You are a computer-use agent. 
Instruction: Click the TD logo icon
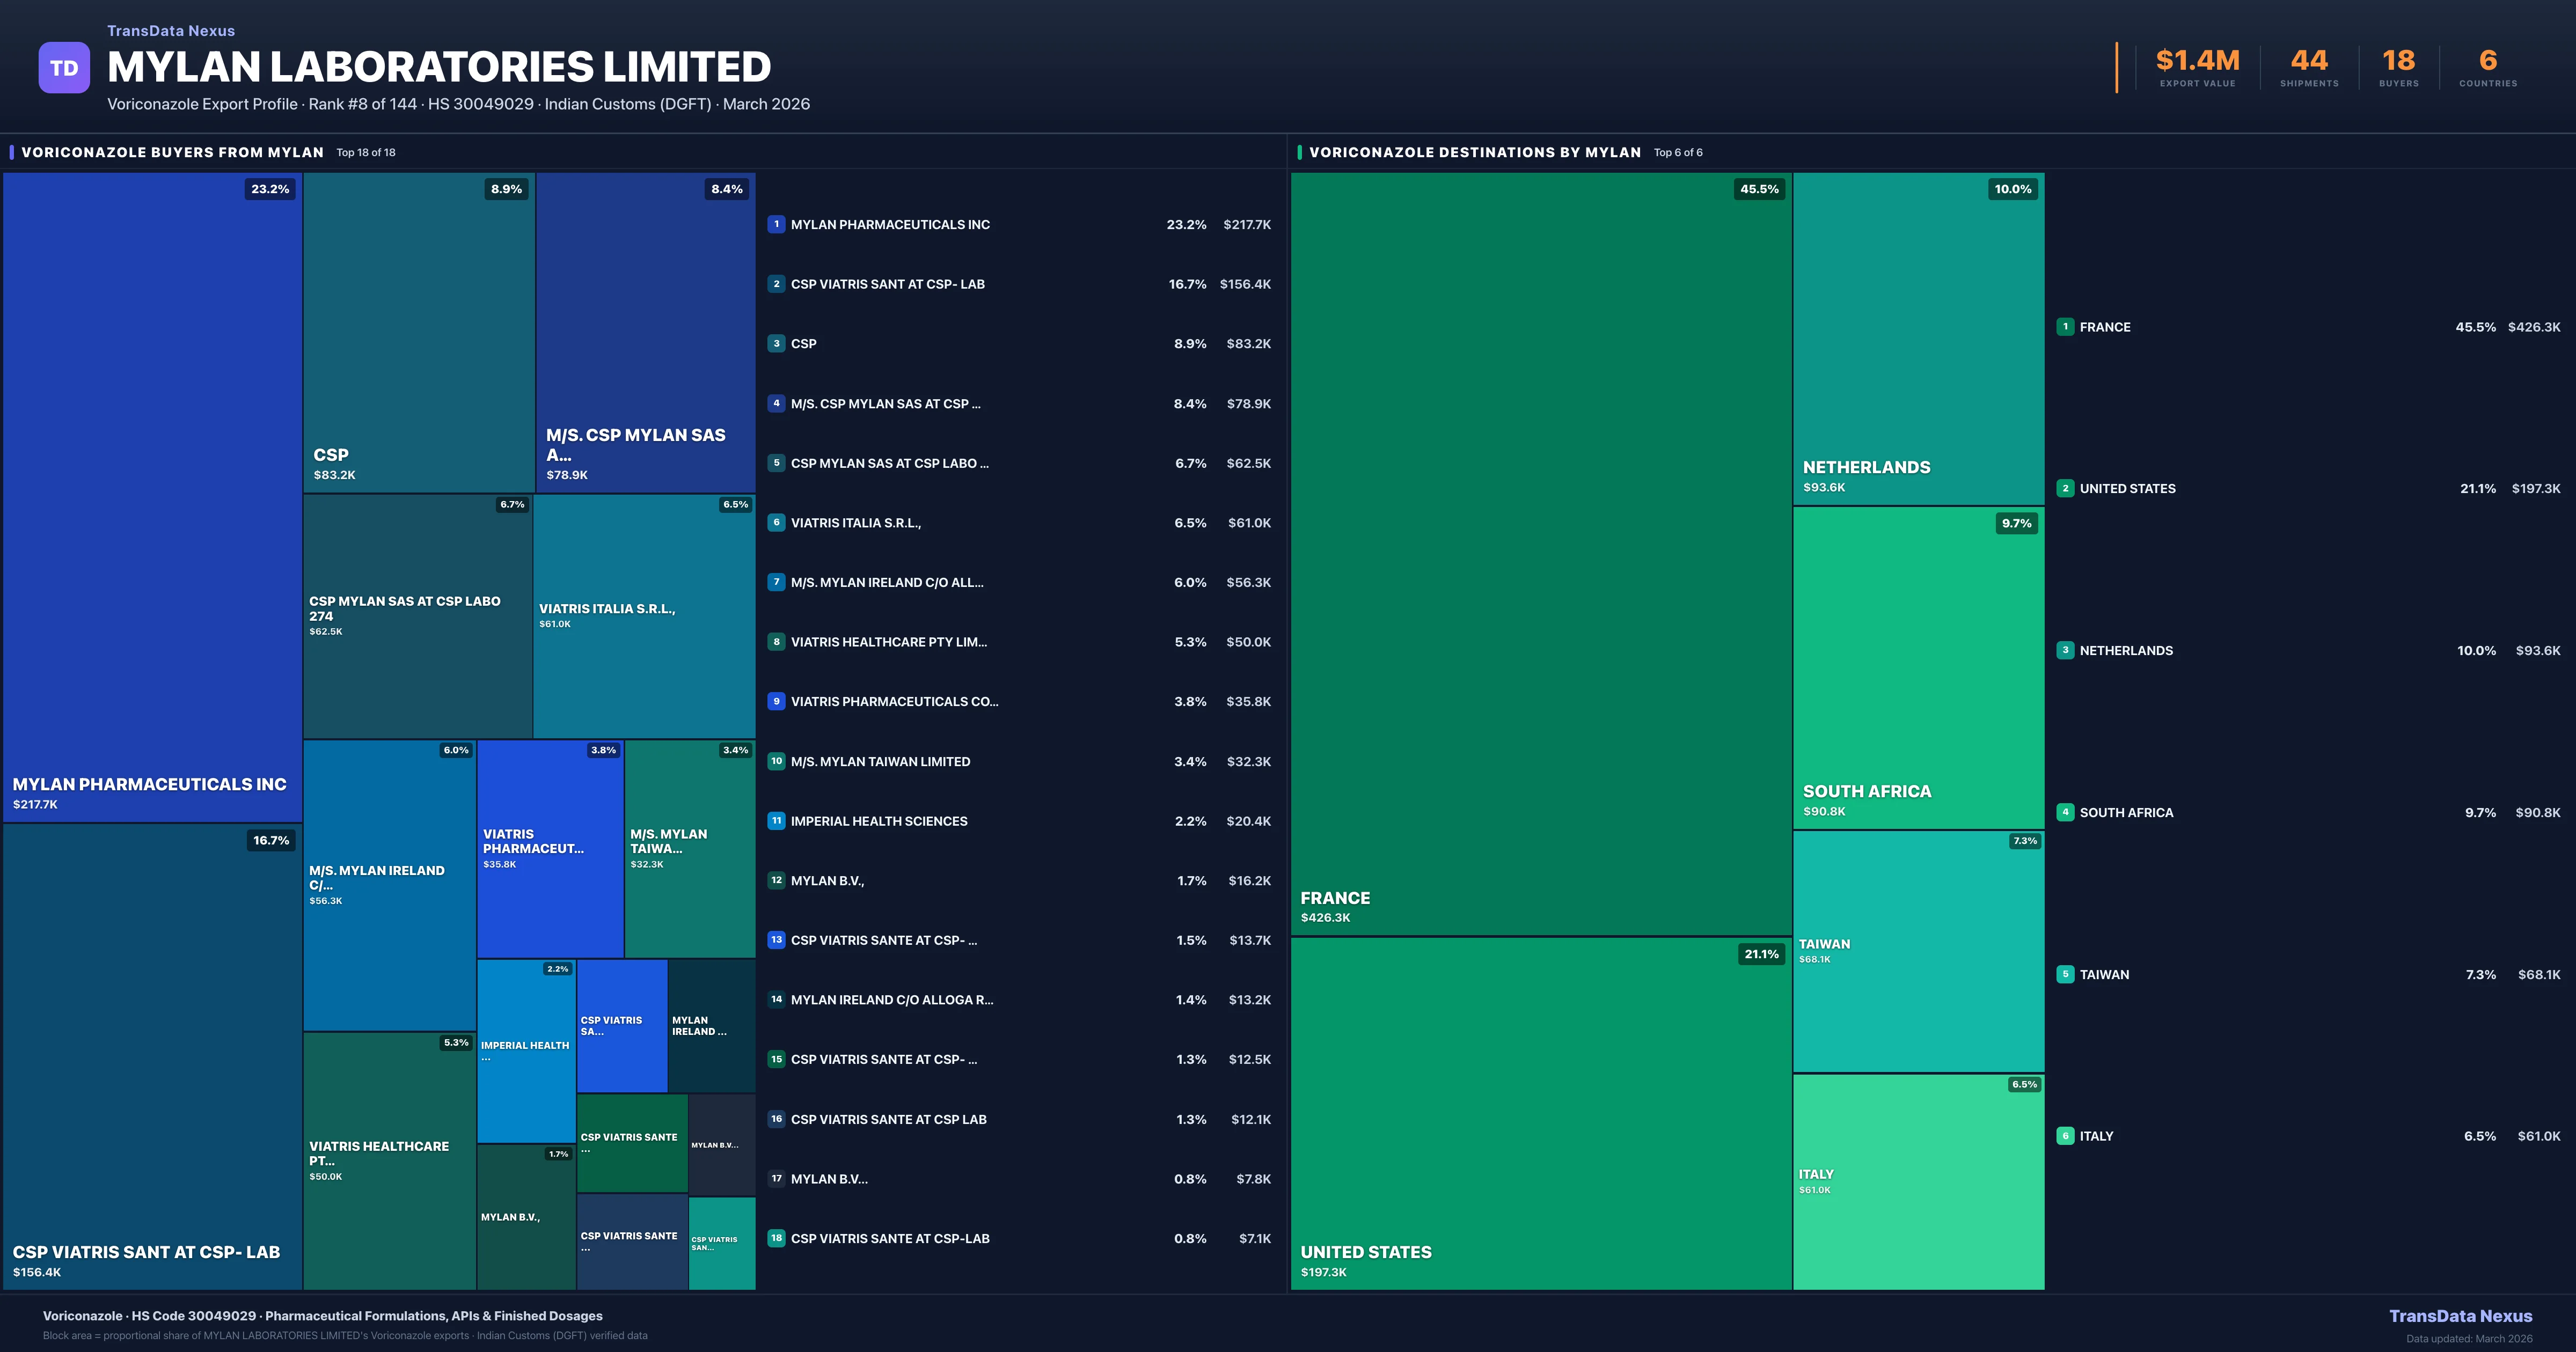click(64, 68)
